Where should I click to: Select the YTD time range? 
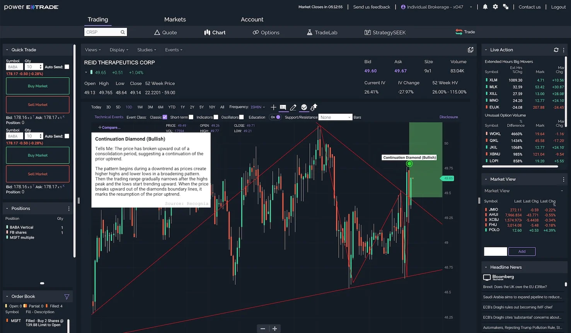pos(172,107)
